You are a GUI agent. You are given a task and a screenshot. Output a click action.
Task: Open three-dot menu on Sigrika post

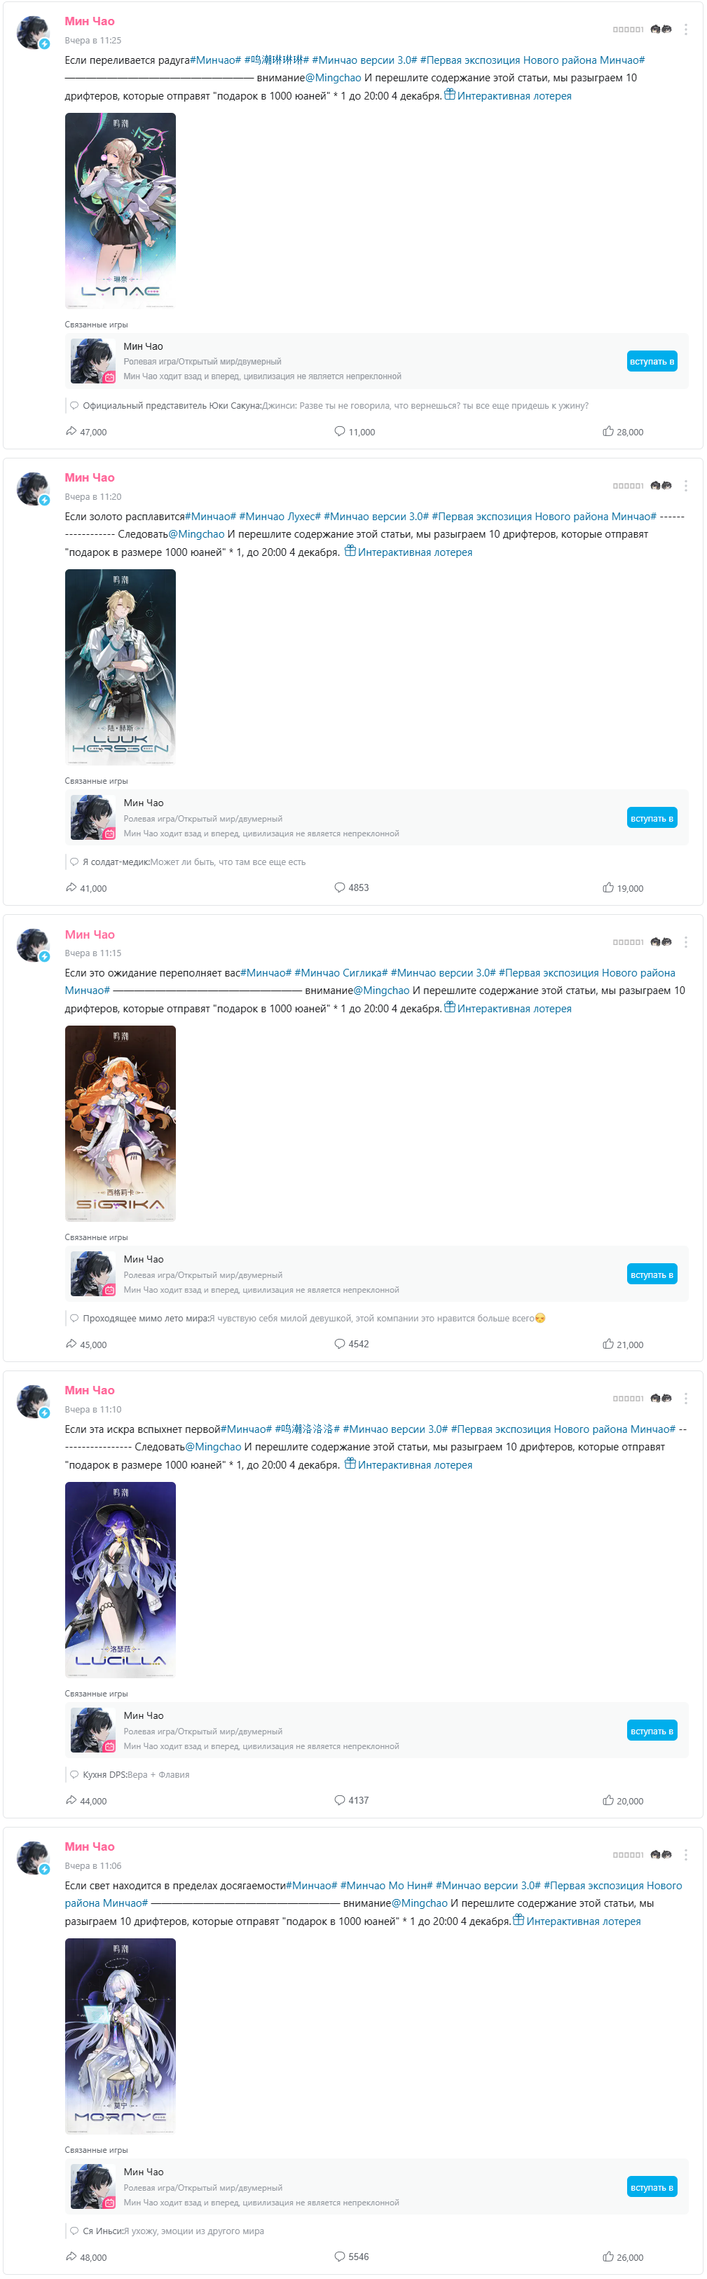click(x=686, y=942)
